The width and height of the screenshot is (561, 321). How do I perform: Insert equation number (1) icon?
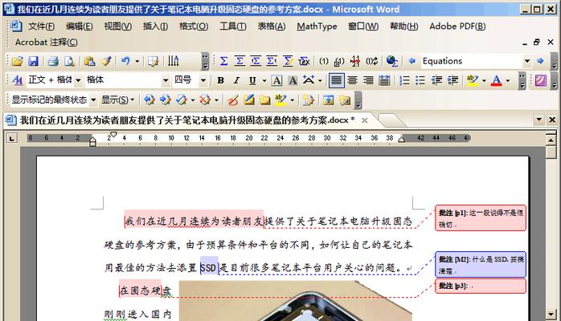(x=323, y=61)
